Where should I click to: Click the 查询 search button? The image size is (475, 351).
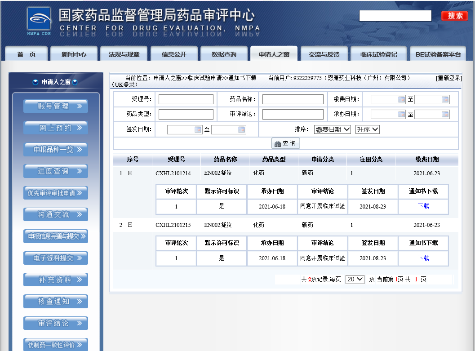[x=285, y=143]
